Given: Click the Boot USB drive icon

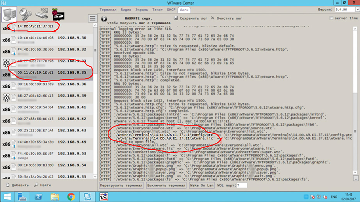Looking at the screenshot, I should (43, 14).
